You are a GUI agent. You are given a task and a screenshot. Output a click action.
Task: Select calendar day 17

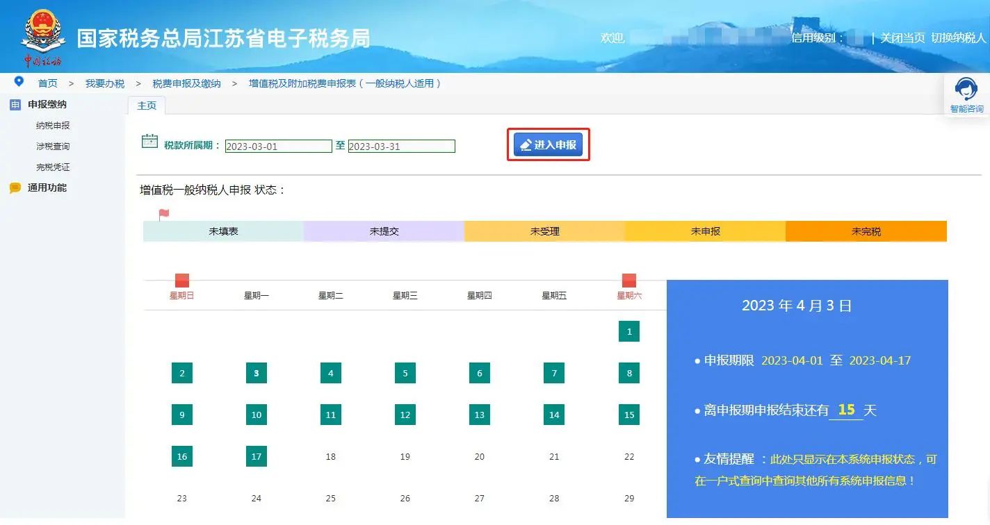point(257,456)
